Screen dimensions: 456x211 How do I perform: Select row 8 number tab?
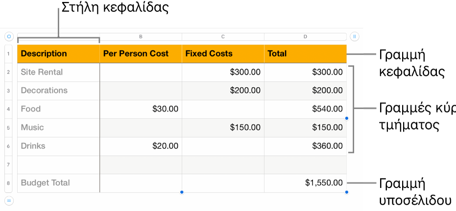[x=9, y=183]
